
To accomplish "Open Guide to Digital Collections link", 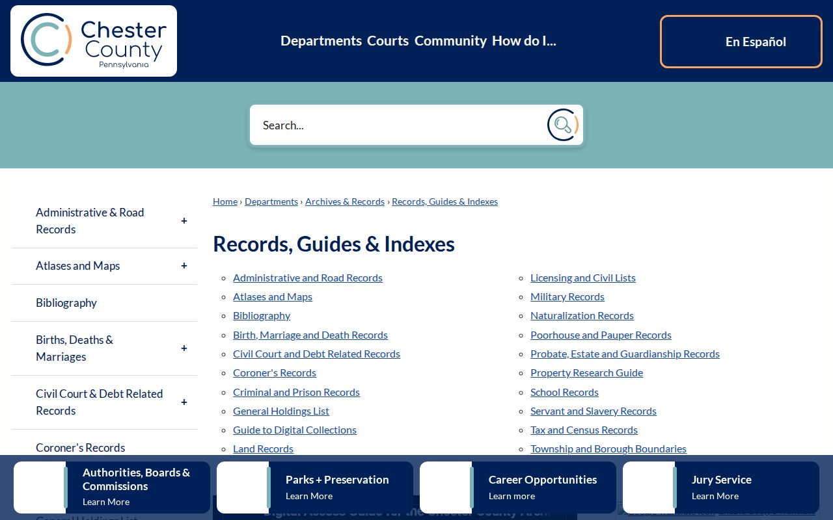I will (x=295, y=430).
